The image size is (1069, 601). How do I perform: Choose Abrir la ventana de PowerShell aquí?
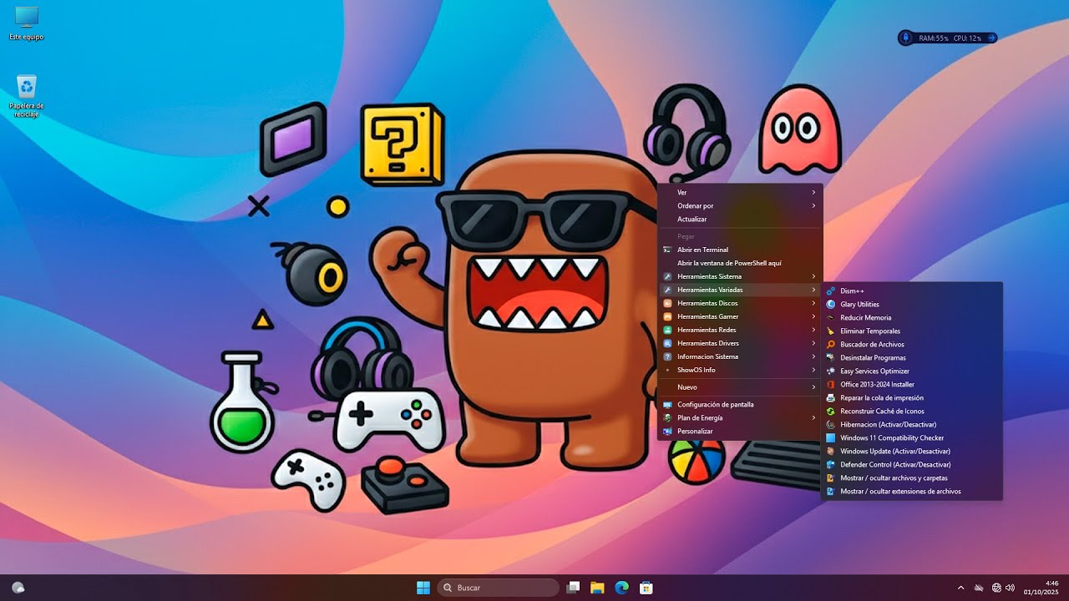[740, 263]
